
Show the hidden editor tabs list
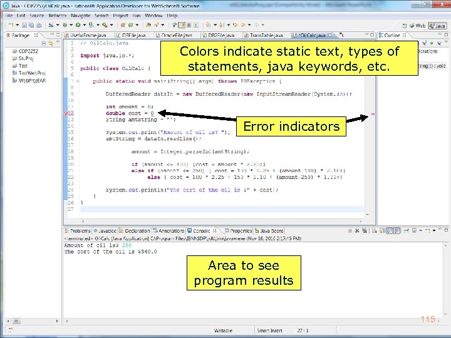(x=341, y=35)
